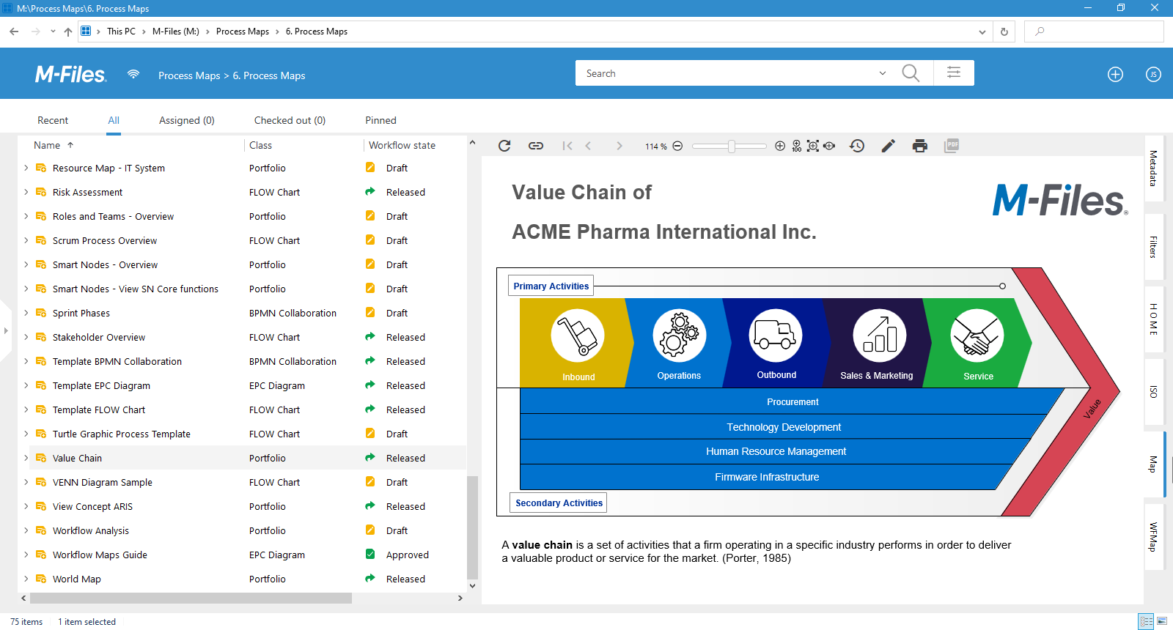The width and height of the screenshot is (1173, 630).
Task: Click the plus create new icon in header
Action: coord(1115,74)
